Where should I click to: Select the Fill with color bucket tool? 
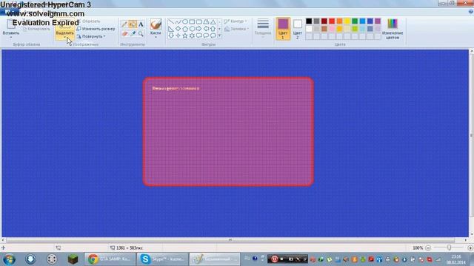point(133,24)
